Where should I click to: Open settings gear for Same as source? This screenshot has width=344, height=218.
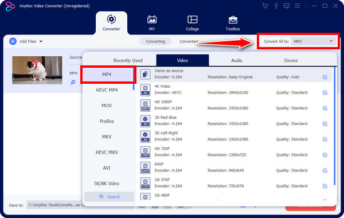click(x=325, y=77)
